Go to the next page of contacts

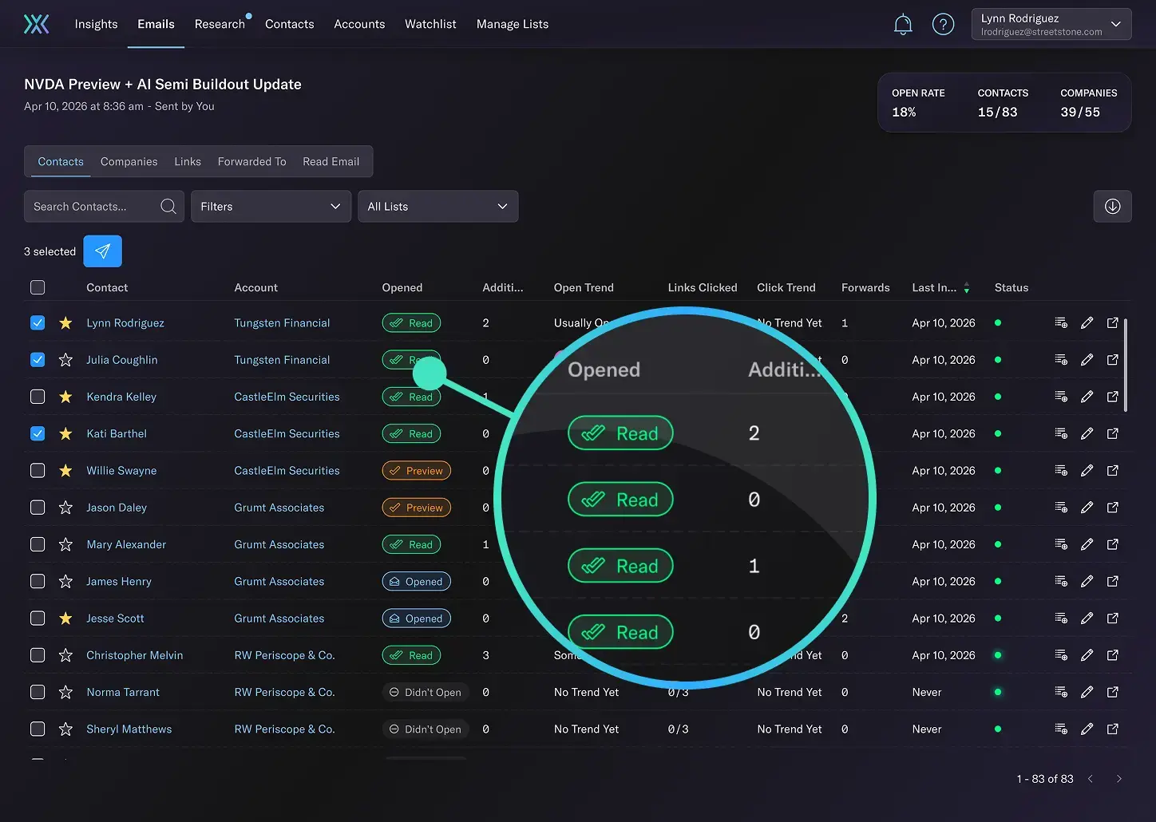coord(1118,779)
